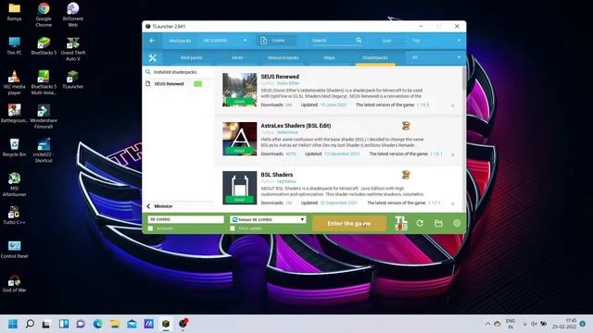The height and width of the screenshot is (333, 593).
Task: Click the refresh icon in bottom bar
Action: click(x=420, y=223)
